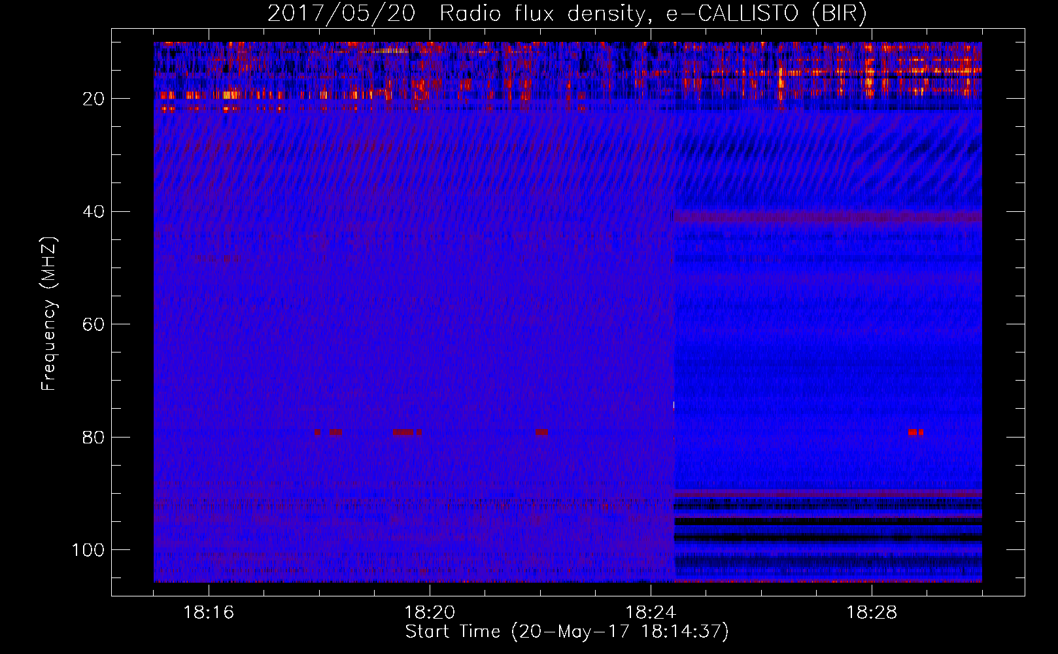
Task: Select the 'Frequency (MHZ)' y-axis label
Action: click(50, 314)
